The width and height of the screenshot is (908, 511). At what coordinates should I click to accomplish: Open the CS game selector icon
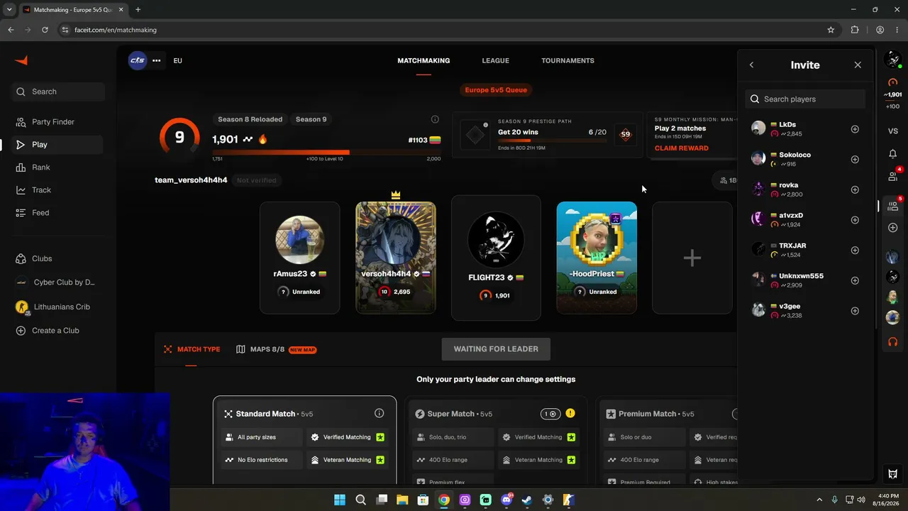(138, 60)
